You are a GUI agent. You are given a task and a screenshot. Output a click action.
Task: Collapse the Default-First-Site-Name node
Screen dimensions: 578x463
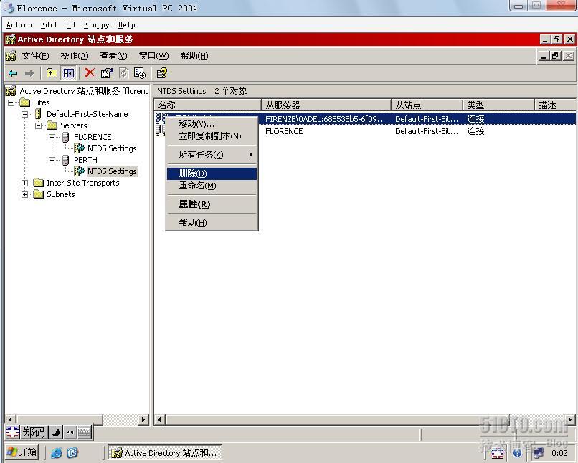24,114
